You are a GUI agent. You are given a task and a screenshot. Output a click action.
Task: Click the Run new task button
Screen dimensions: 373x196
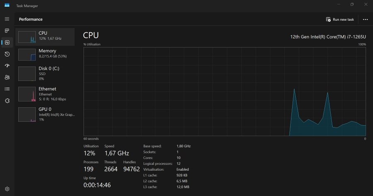click(340, 19)
